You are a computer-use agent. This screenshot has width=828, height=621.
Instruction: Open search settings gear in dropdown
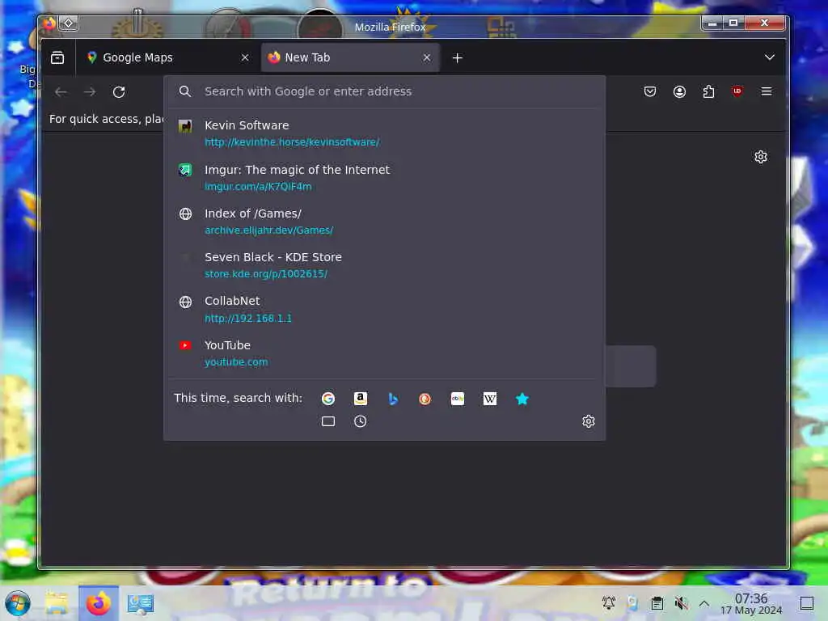(589, 421)
